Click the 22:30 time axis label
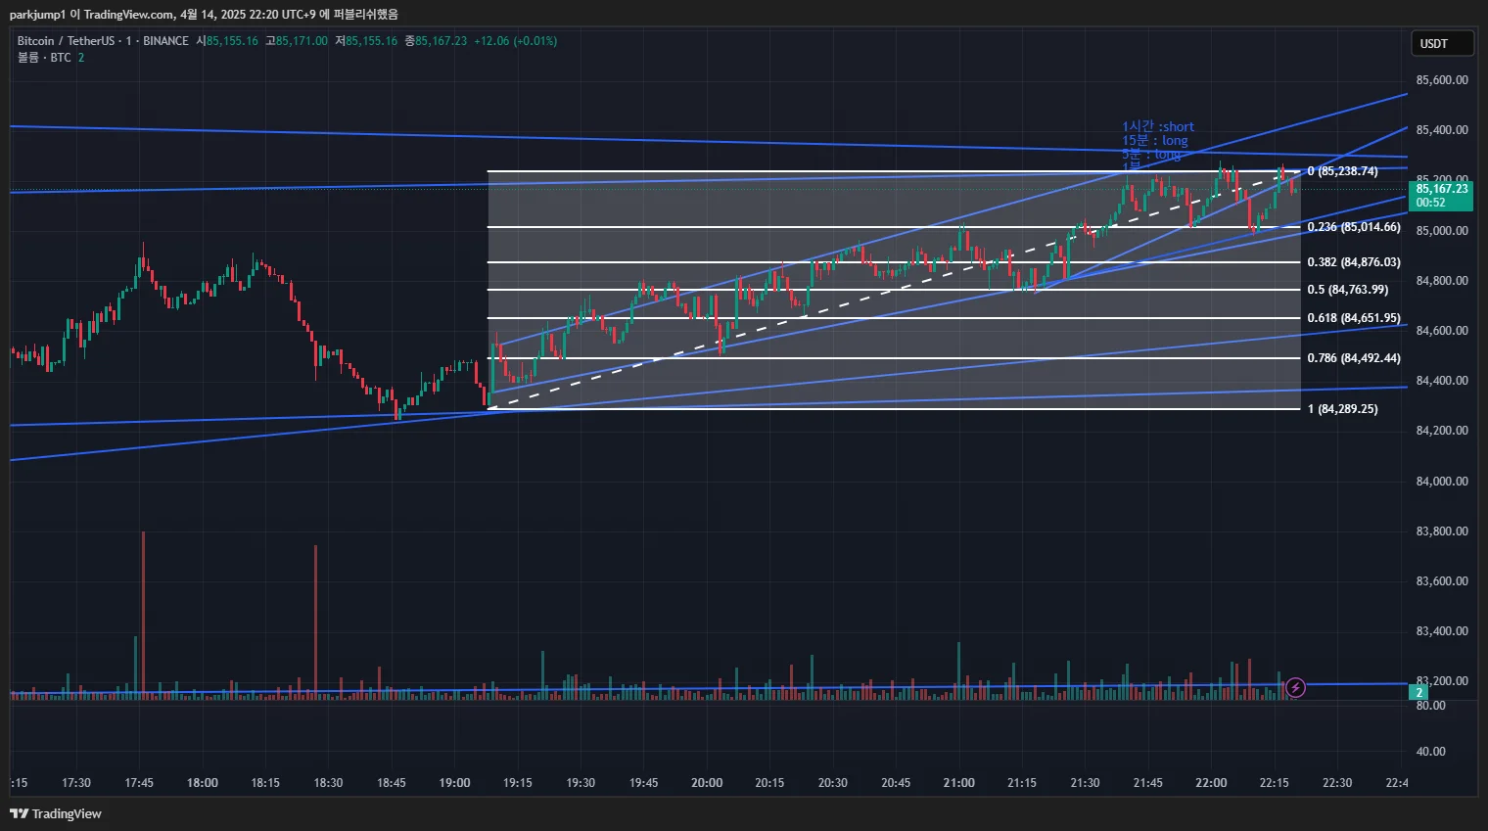The image size is (1488, 831). (x=1337, y=783)
